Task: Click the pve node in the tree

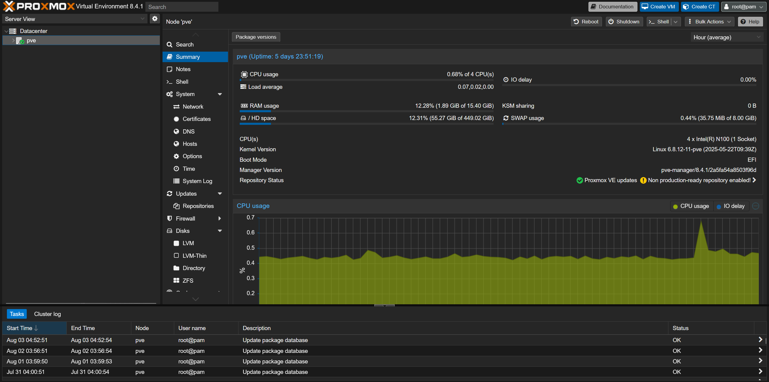Action: 31,41
